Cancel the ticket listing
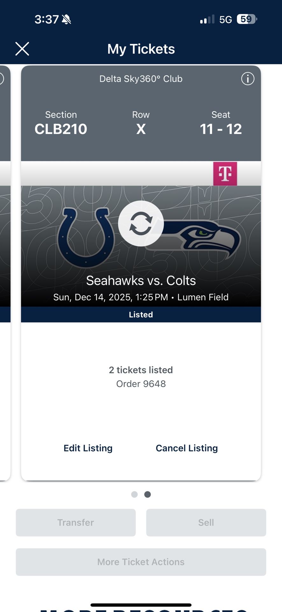Viewport: 282px width, 612px height. point(187,448)
